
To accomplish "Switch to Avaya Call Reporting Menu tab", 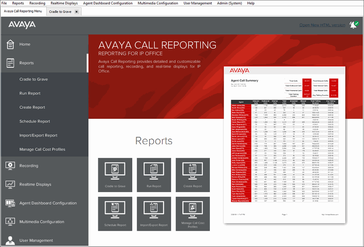I will pyautogui.click(x=23, y=11).
